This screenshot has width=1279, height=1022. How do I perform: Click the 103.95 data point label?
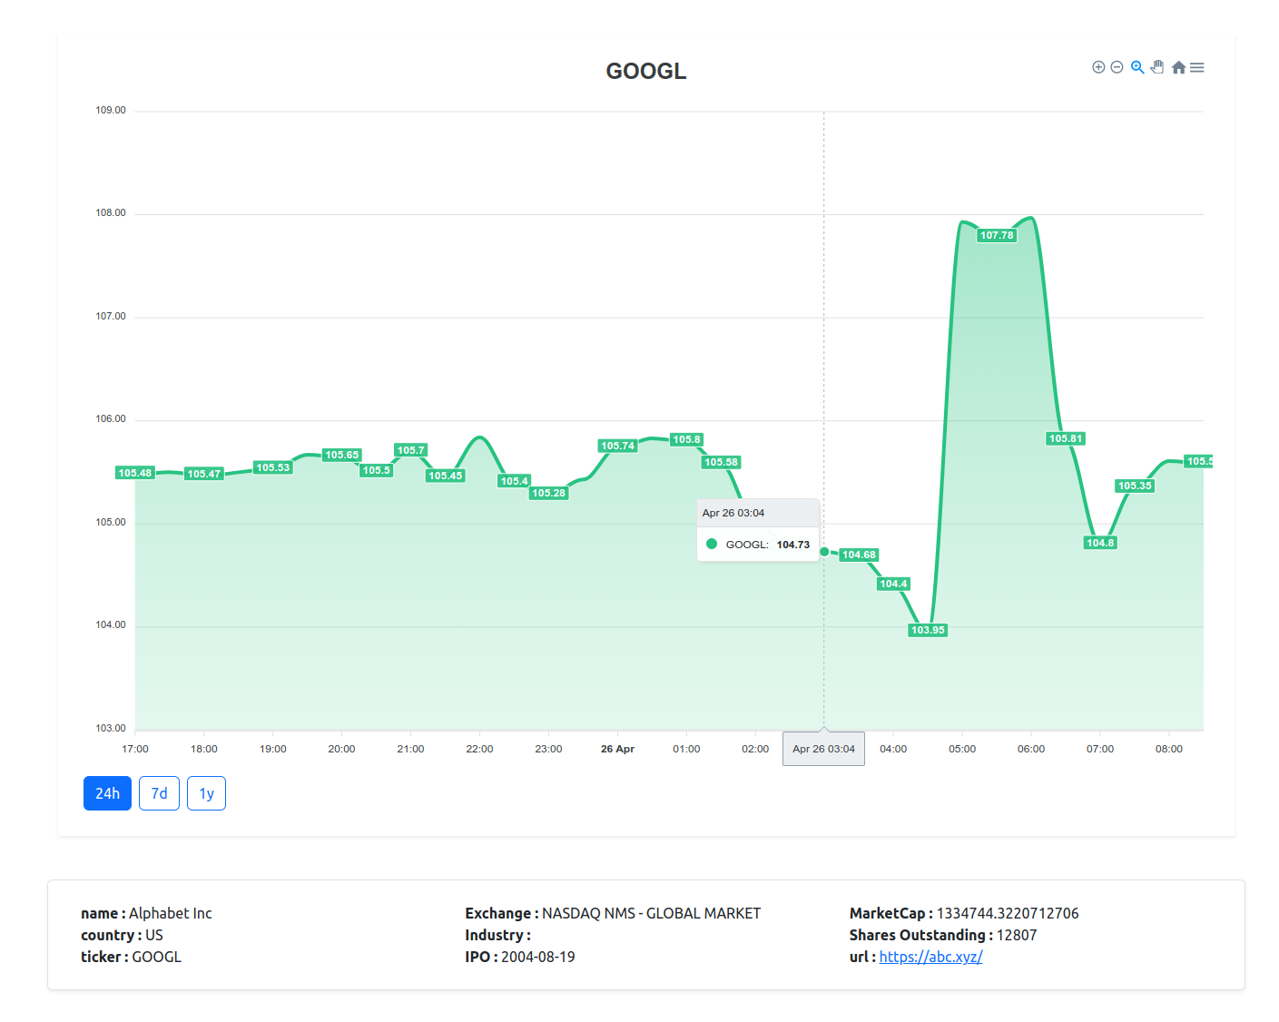click(x=928, y=630)
